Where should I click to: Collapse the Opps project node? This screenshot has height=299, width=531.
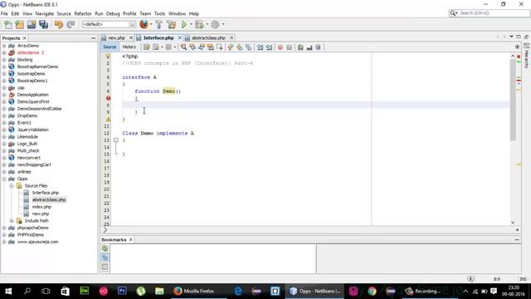(x=4, y=179)
